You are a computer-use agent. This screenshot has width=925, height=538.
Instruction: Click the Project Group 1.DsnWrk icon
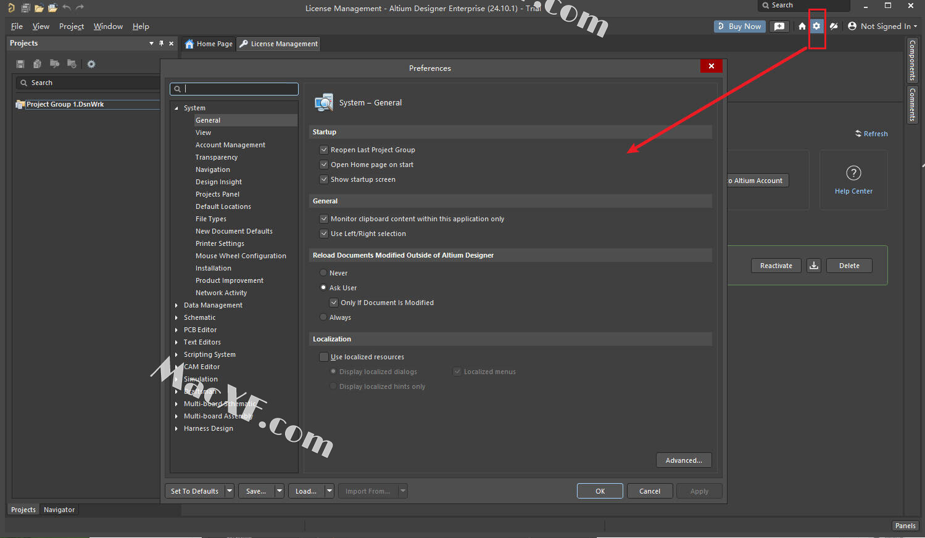coord(20,104)
